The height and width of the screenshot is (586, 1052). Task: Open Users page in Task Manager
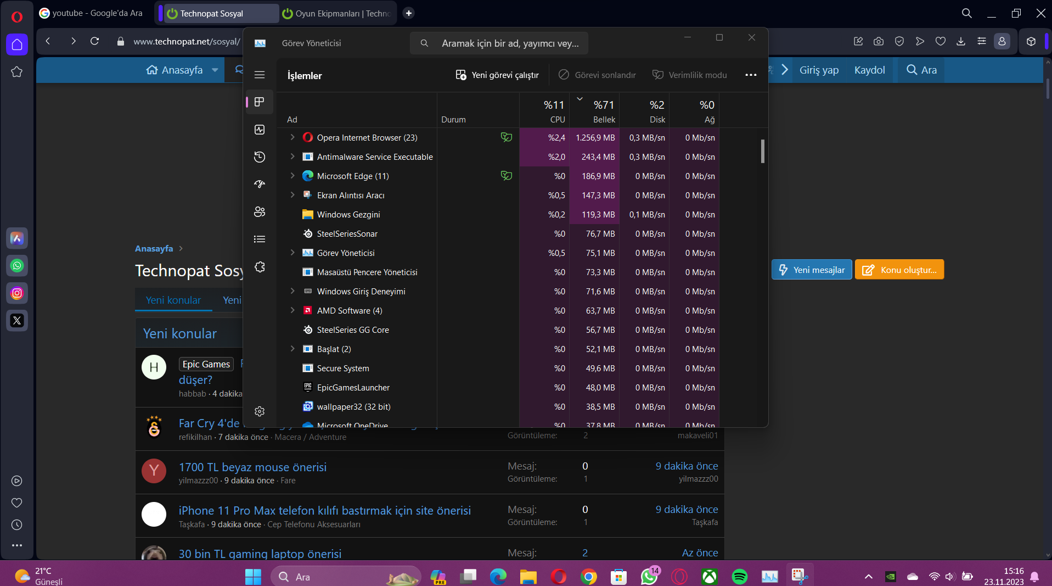pyautogui.click(x=260, y=211)
